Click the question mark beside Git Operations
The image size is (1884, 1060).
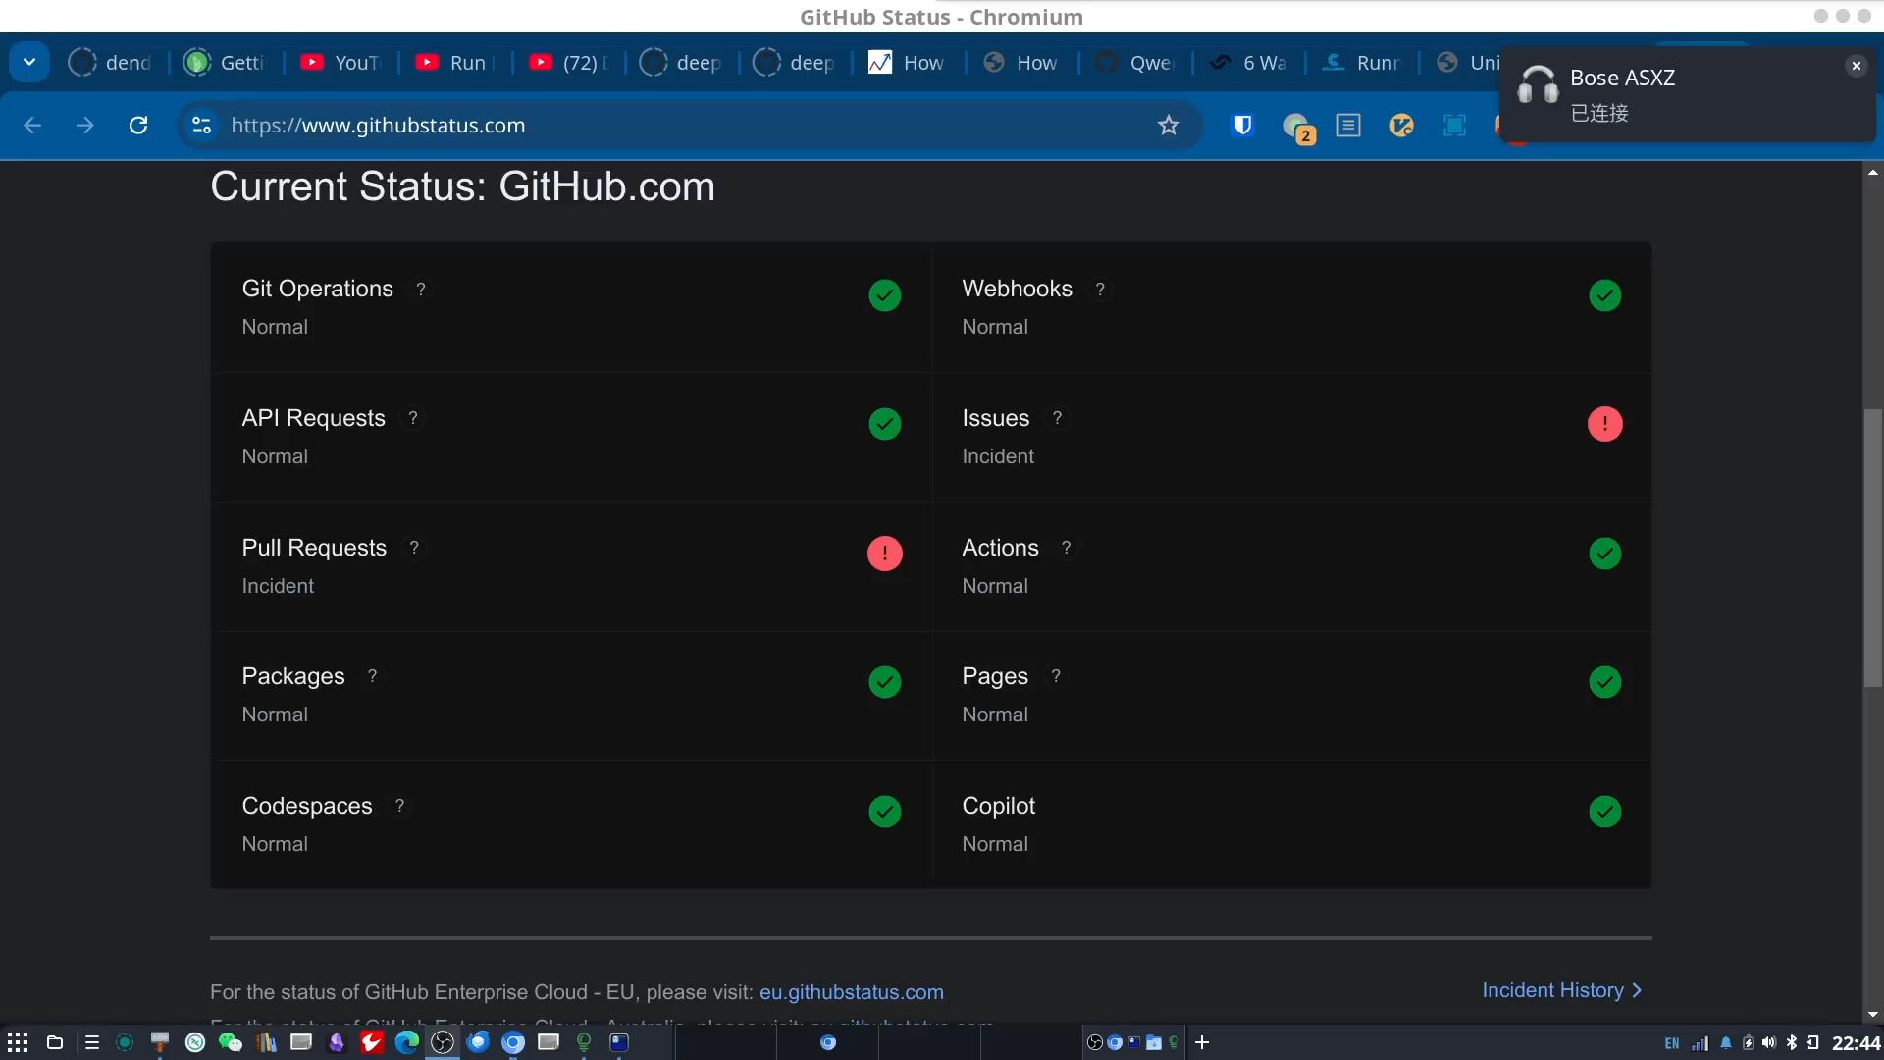421,290
